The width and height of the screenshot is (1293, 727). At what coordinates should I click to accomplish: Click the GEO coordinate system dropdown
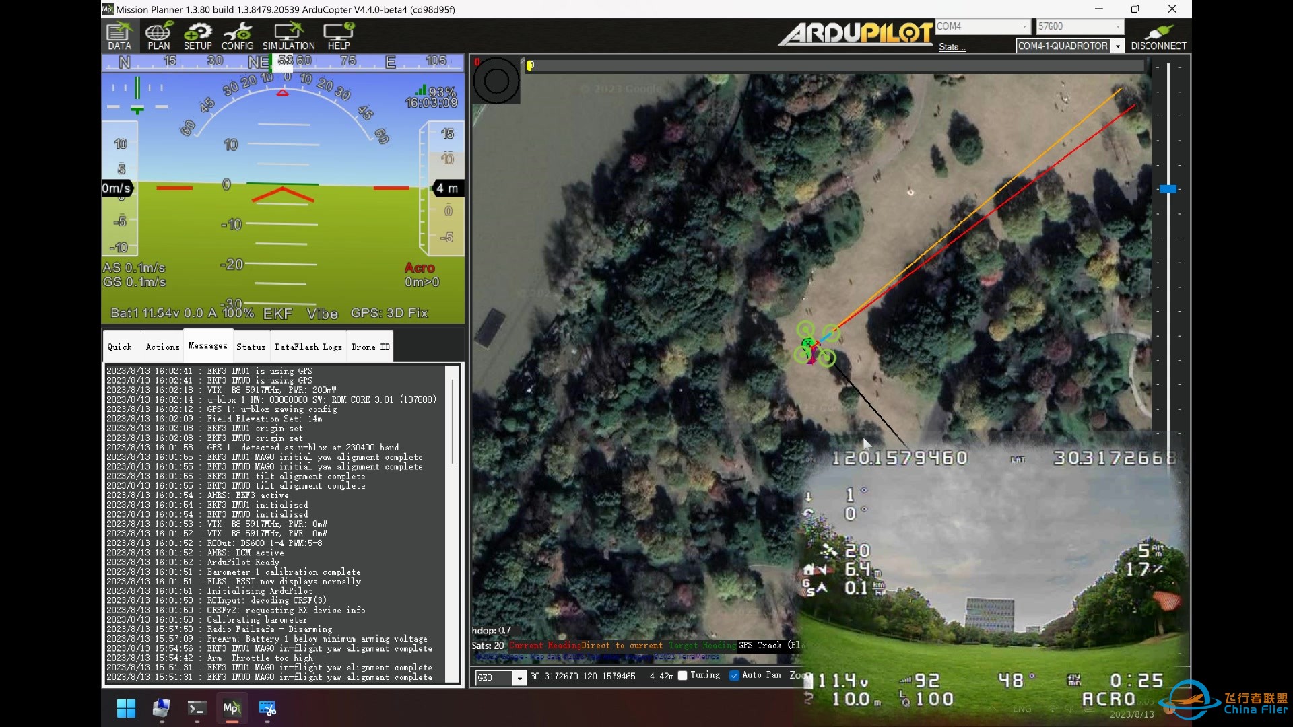coord(496,676)
